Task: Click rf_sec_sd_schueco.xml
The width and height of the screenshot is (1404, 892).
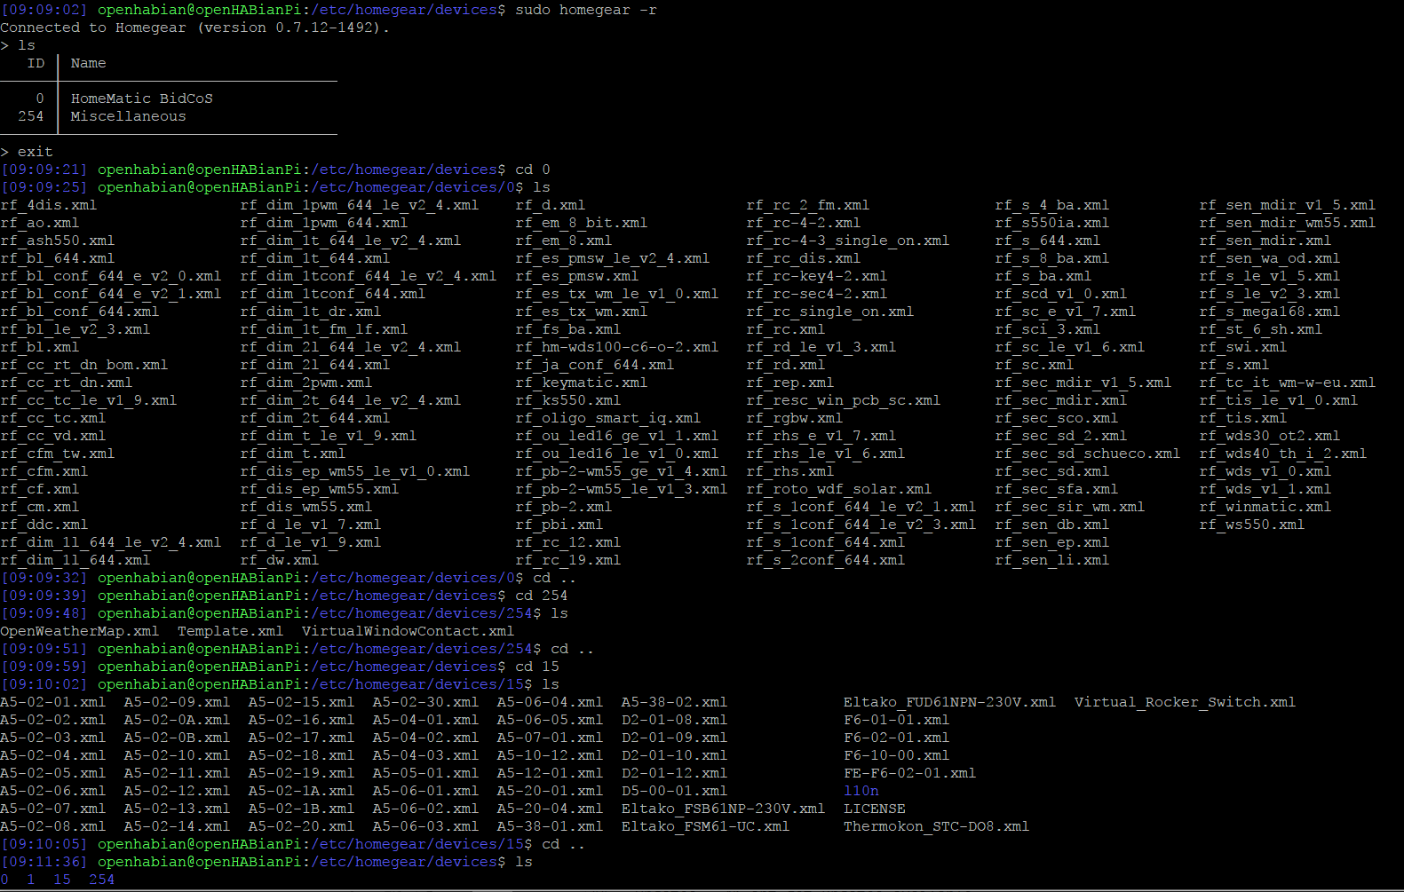Action: [1088, 454]
